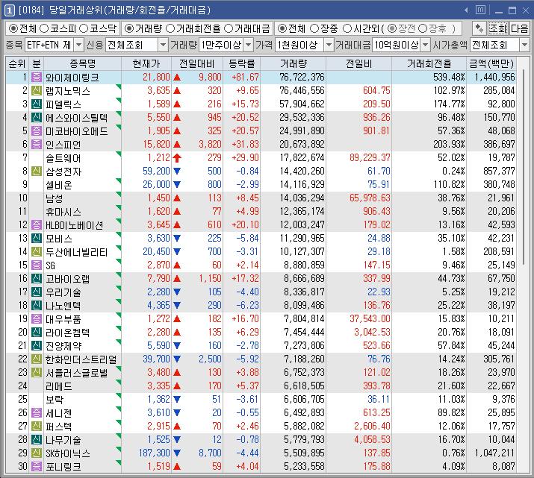
Task: Open the 가격 1천원이상 dropdown
Action: [329, 45]
